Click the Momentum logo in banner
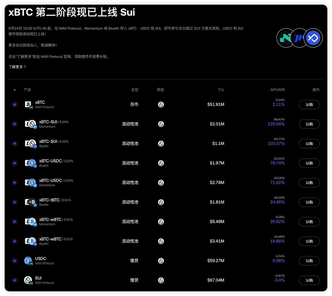 299,38
